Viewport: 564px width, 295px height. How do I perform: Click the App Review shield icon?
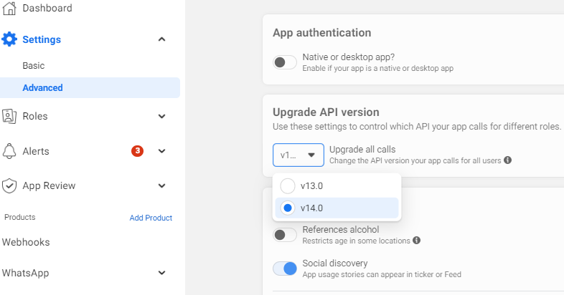[x=9, y=186]
